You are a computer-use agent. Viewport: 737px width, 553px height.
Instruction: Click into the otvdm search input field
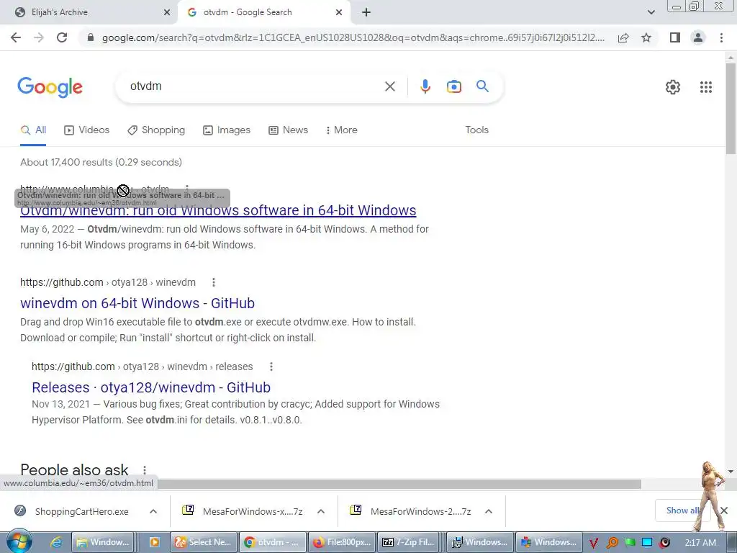pyautogui.click(x=254, y=86)
